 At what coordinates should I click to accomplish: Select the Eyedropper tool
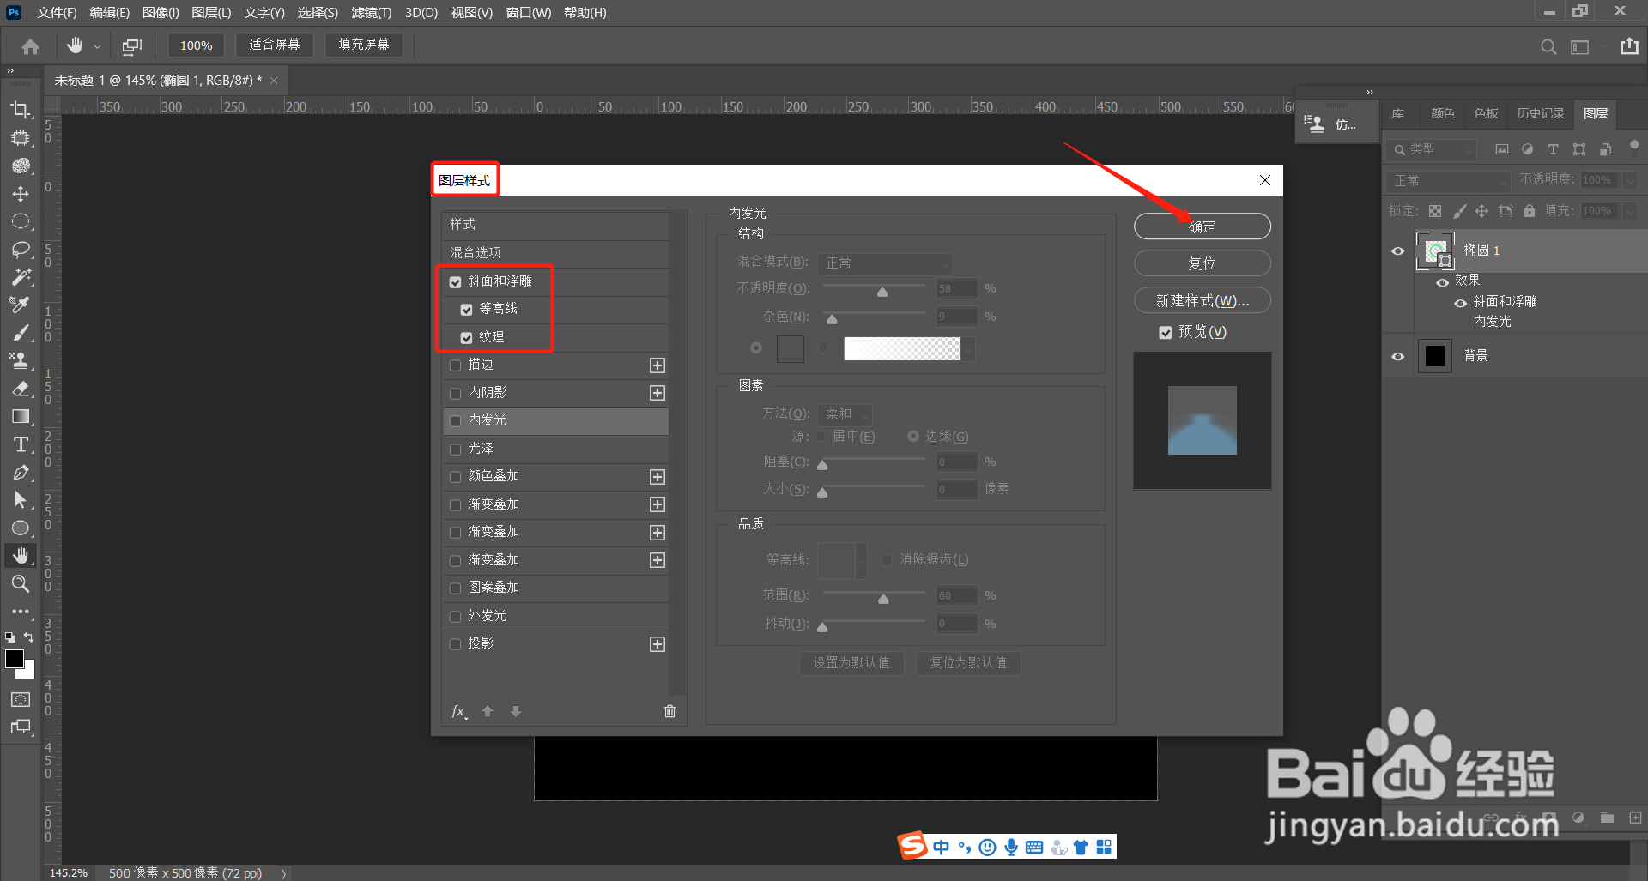click(x=21, y=305)
